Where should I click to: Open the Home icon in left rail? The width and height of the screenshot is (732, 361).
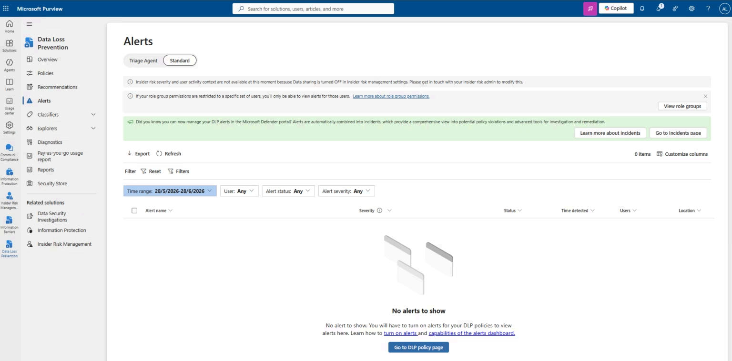point(9,26)
